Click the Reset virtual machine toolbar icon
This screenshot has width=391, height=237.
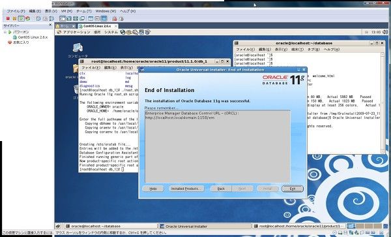pos(27,18)
